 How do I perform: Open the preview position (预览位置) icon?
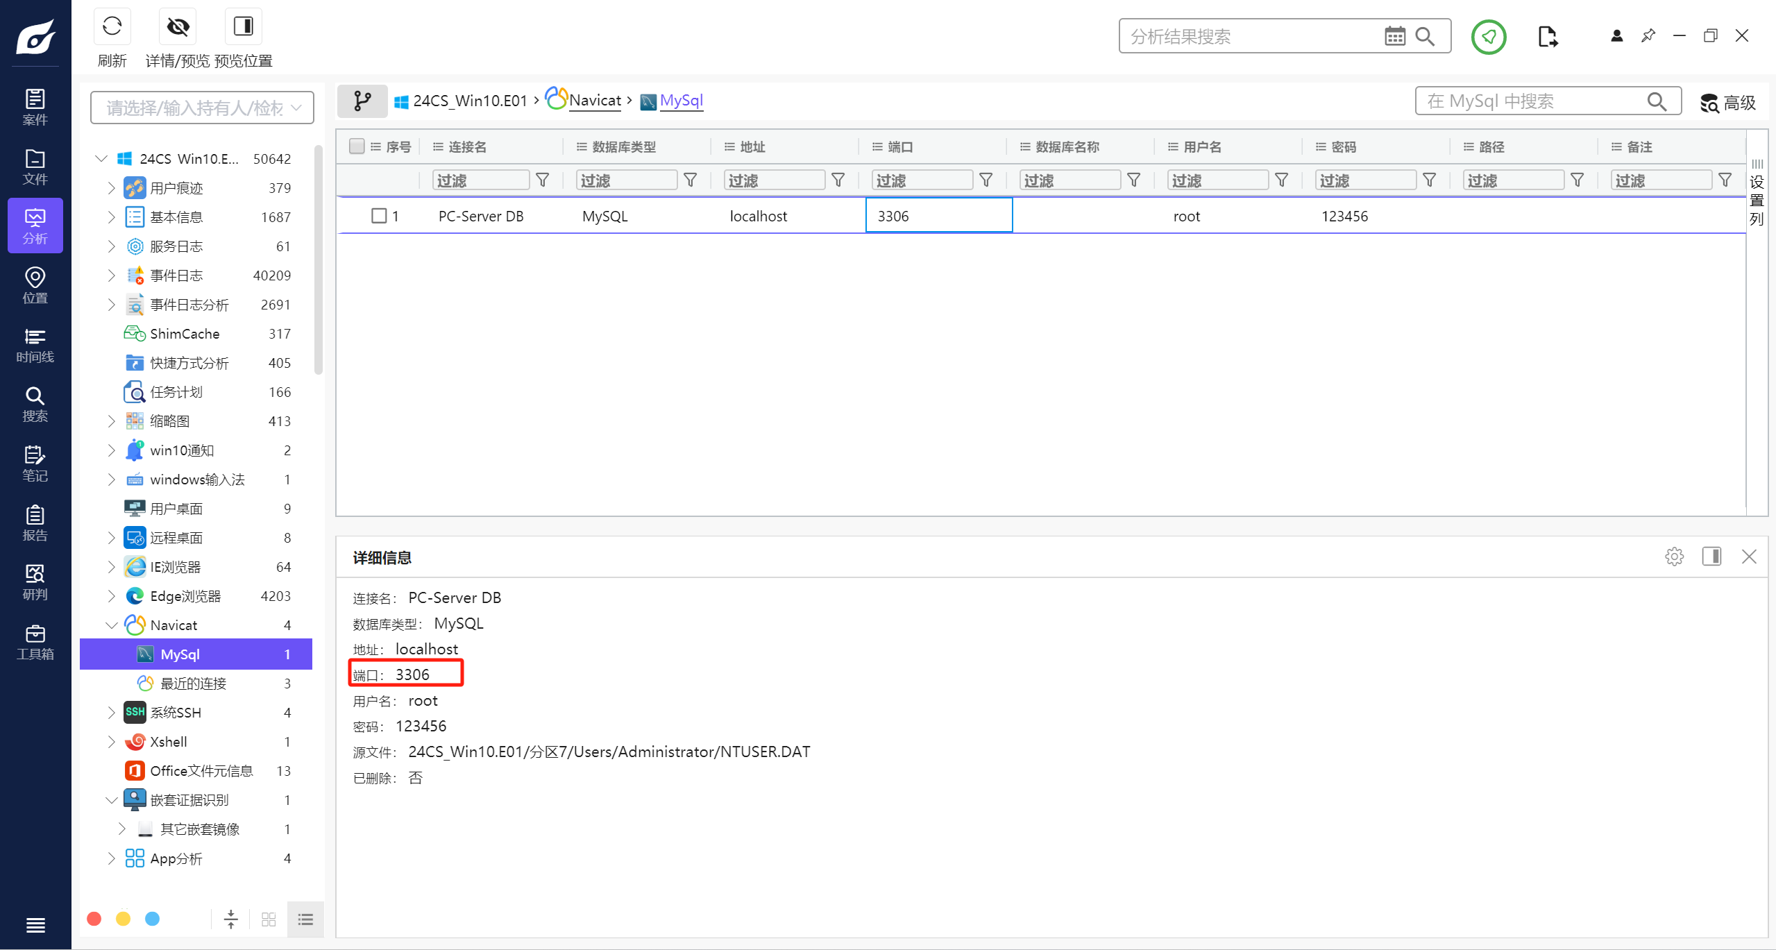[x=243, y=27]
